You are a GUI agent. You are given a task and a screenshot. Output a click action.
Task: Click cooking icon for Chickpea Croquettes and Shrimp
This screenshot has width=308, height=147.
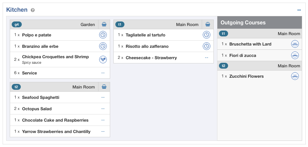(103, 60)
